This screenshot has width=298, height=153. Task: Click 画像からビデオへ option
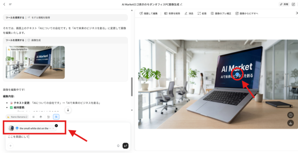[x=247, y=13]
